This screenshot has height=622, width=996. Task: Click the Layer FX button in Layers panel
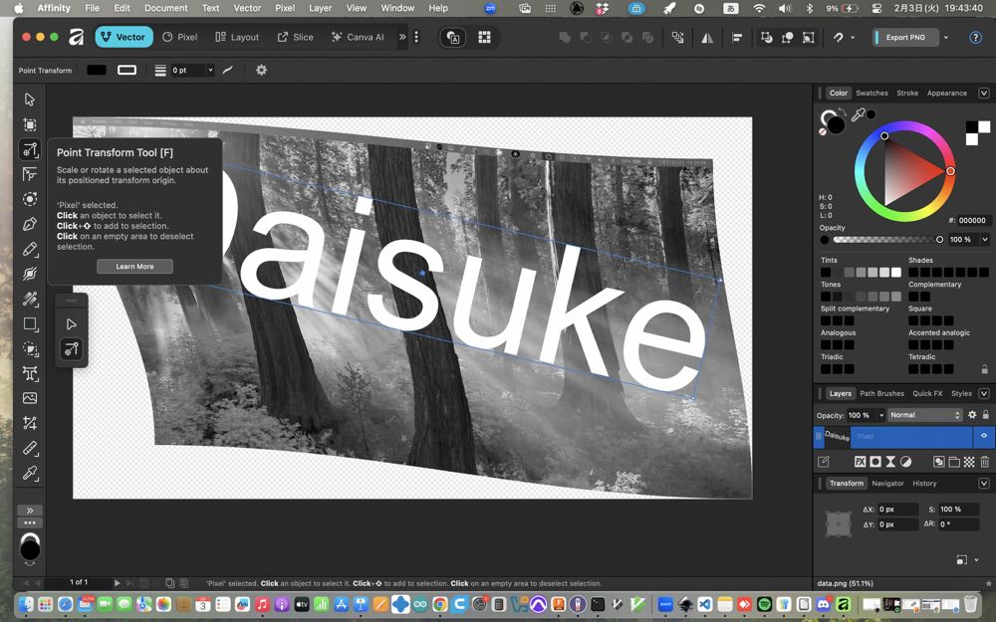(x=861, y=462)
